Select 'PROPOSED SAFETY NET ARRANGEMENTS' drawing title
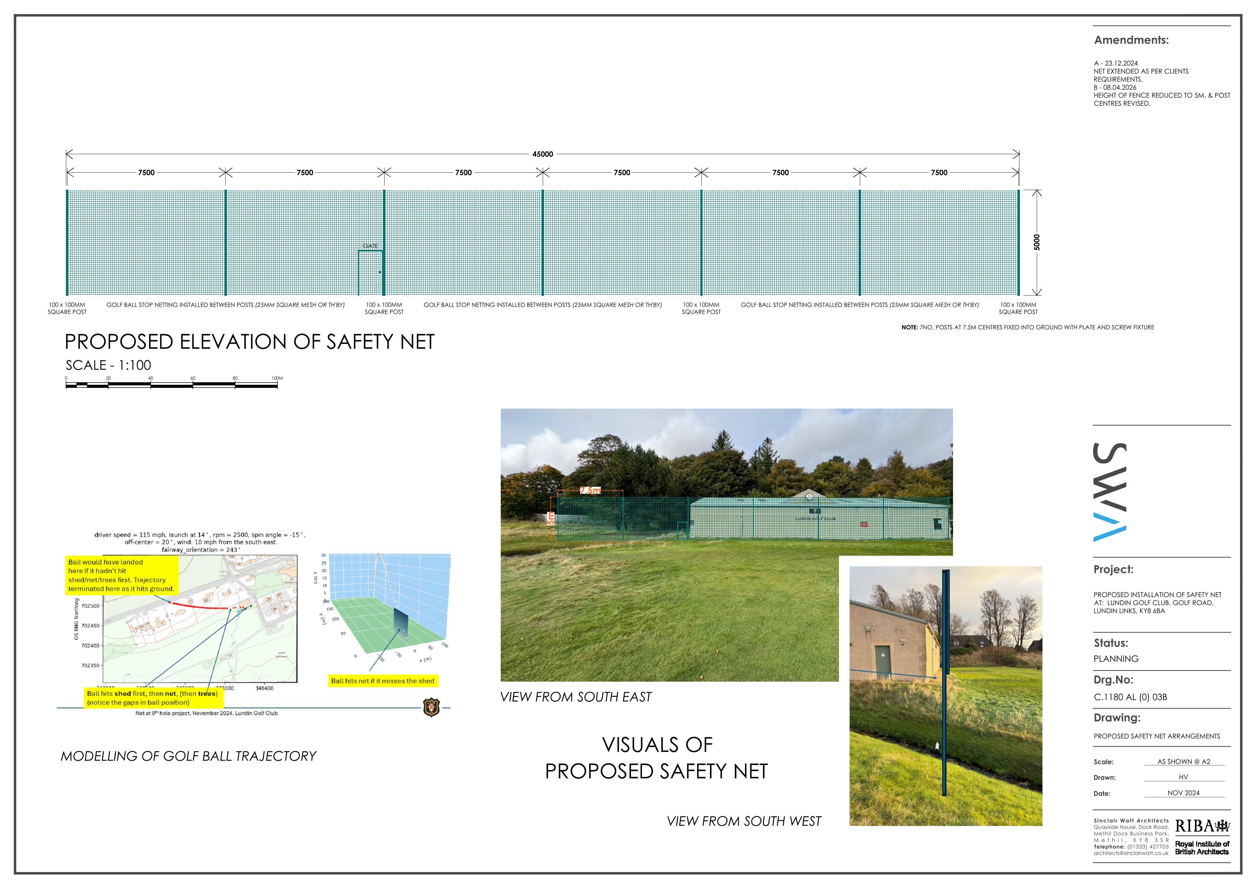The image size is (1256, 888). pos(1157,737)
